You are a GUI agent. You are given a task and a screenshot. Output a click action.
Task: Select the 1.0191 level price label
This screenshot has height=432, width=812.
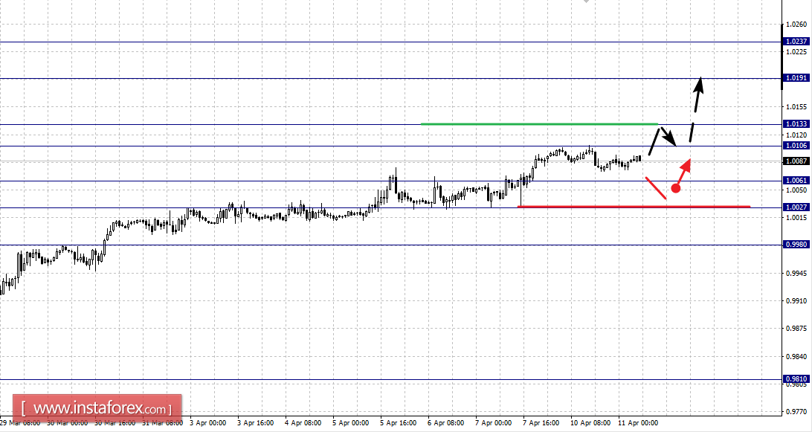pyautogui.click(x=796, y=77)
